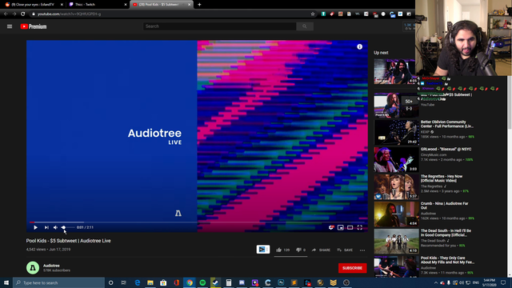Select the Pool Kids YouTube tab
The height and width of the screenshot is (288, 512).
tap(162, 5)
